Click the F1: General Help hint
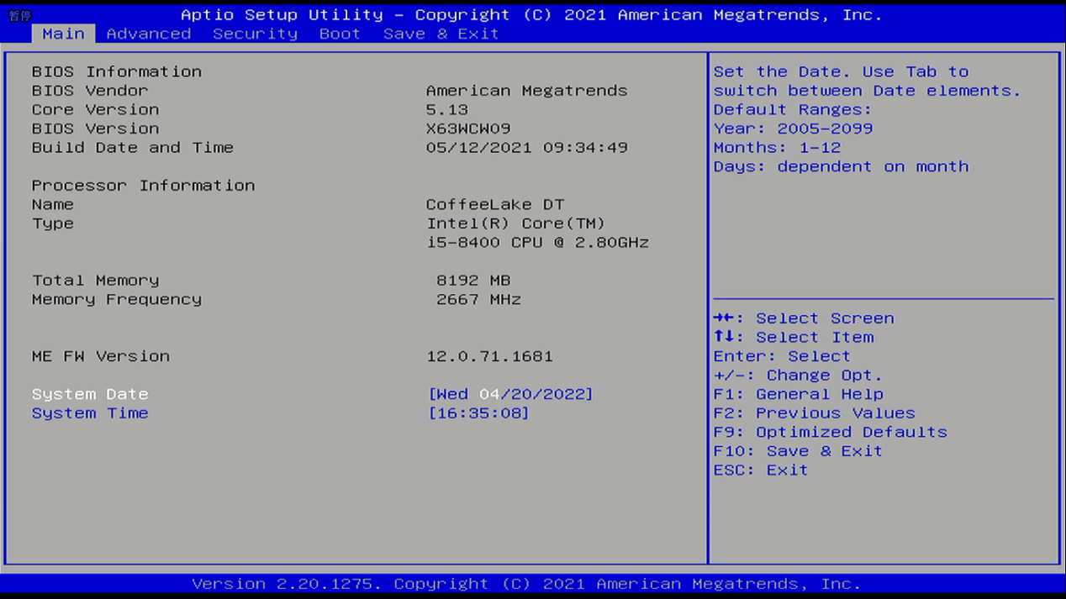1066x599 pixels. click(798, 394)
